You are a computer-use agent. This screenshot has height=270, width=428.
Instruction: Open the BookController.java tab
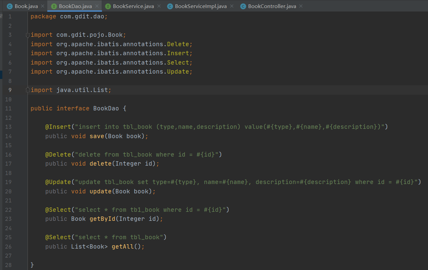coord(271,6)
